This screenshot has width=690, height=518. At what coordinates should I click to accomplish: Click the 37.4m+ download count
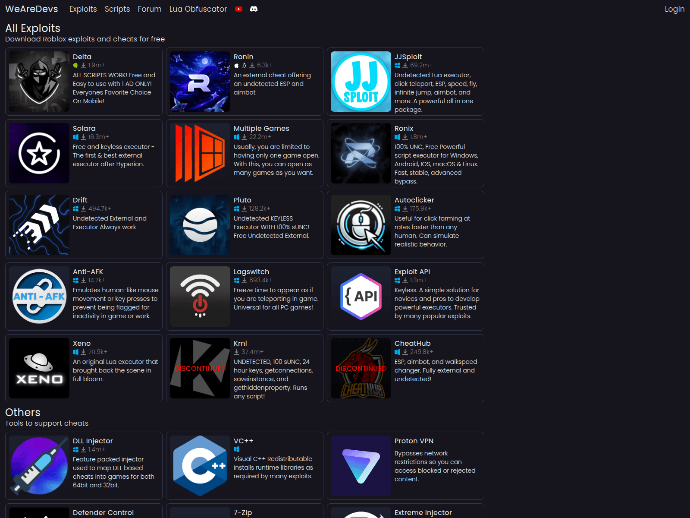252,352
